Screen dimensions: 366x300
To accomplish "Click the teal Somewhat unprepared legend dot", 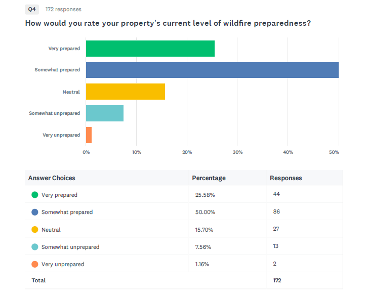I will tap(35, 247).
